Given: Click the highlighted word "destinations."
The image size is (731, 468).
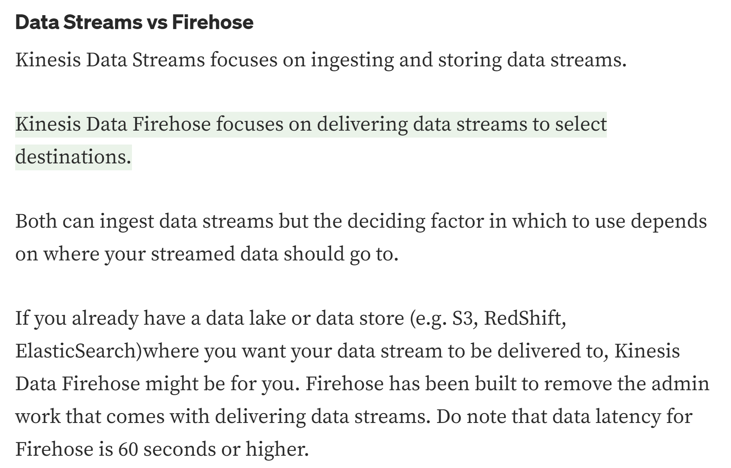Looking at the screenshot, I should (73, 157).
